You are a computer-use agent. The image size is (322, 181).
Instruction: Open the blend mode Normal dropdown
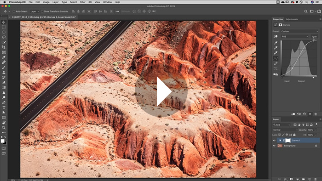285,130
